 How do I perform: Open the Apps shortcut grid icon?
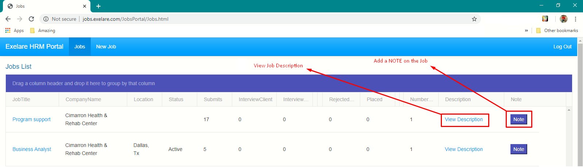(x=8, y=31)
